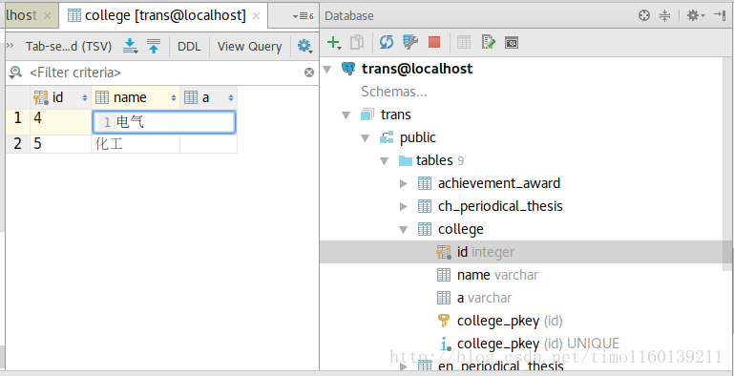Sort by the id column header

(x=61, y=97)
